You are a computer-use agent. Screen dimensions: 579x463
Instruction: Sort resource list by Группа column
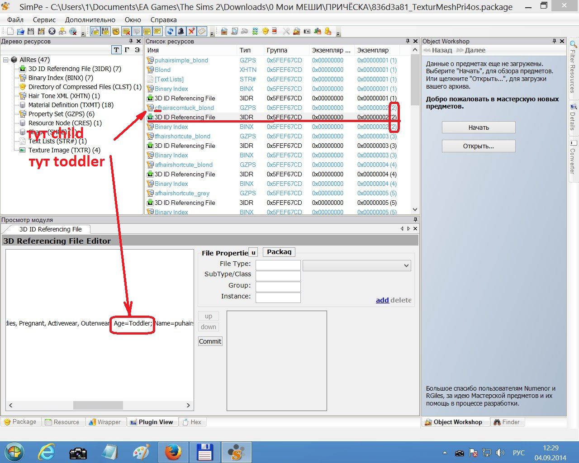[x=287, y=50]
